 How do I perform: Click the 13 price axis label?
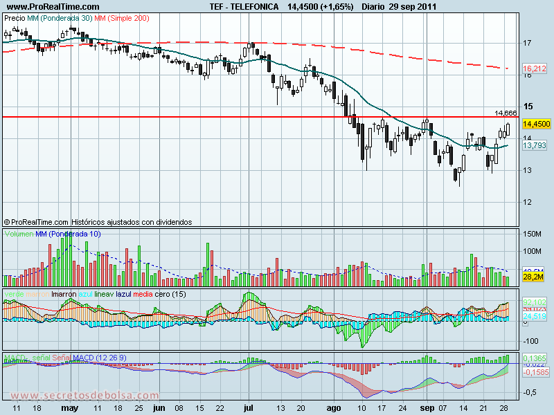click(x=527, y=170)
